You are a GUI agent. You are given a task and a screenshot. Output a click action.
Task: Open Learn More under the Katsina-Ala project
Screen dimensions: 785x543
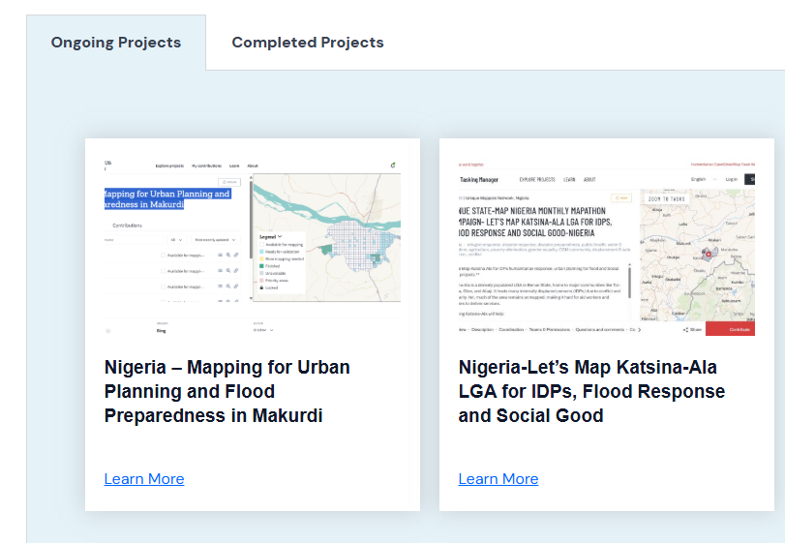tap(498, 479)
